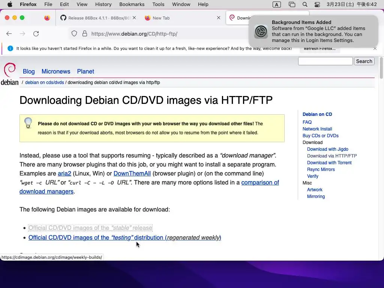
Task: Click the Stage Manager windows icon
Action: (292, 4)
